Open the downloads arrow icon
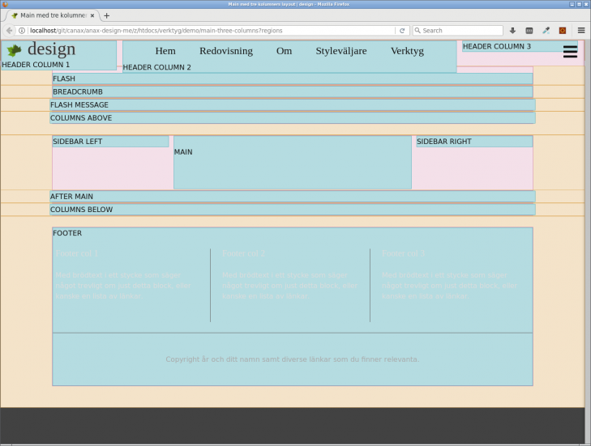The width and height of the screenshot is (591, 446). pos(512,31)
